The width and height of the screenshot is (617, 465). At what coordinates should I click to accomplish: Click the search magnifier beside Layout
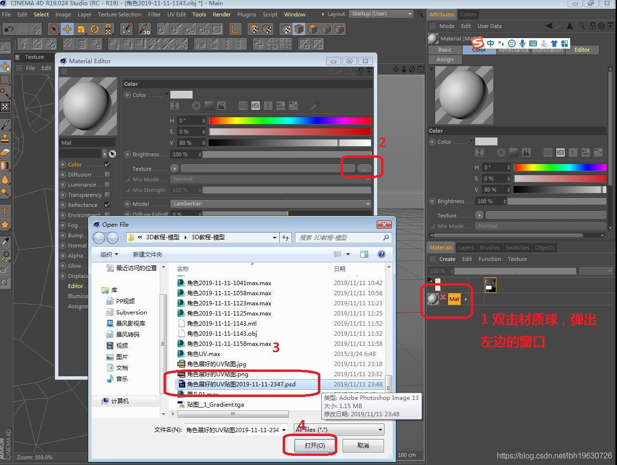420,14
